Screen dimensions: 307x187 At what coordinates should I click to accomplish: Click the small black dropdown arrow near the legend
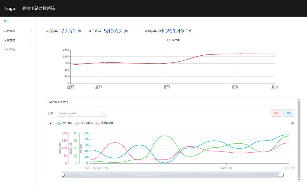pos(50,123)
